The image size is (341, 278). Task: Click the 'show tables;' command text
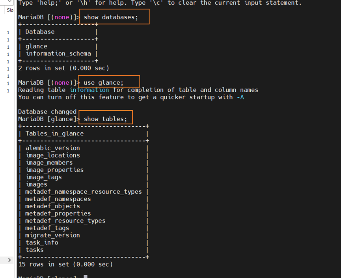[x=105, y=119]
